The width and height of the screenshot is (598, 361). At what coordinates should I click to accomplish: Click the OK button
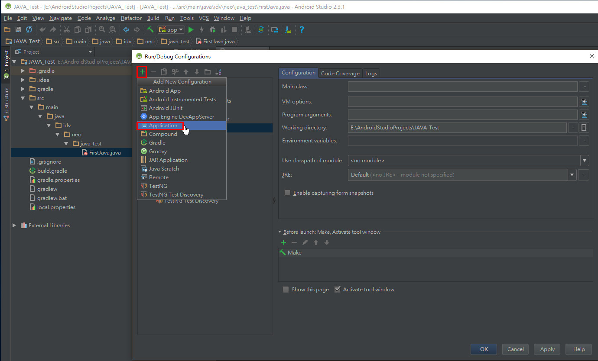click(x=484, y=349)
